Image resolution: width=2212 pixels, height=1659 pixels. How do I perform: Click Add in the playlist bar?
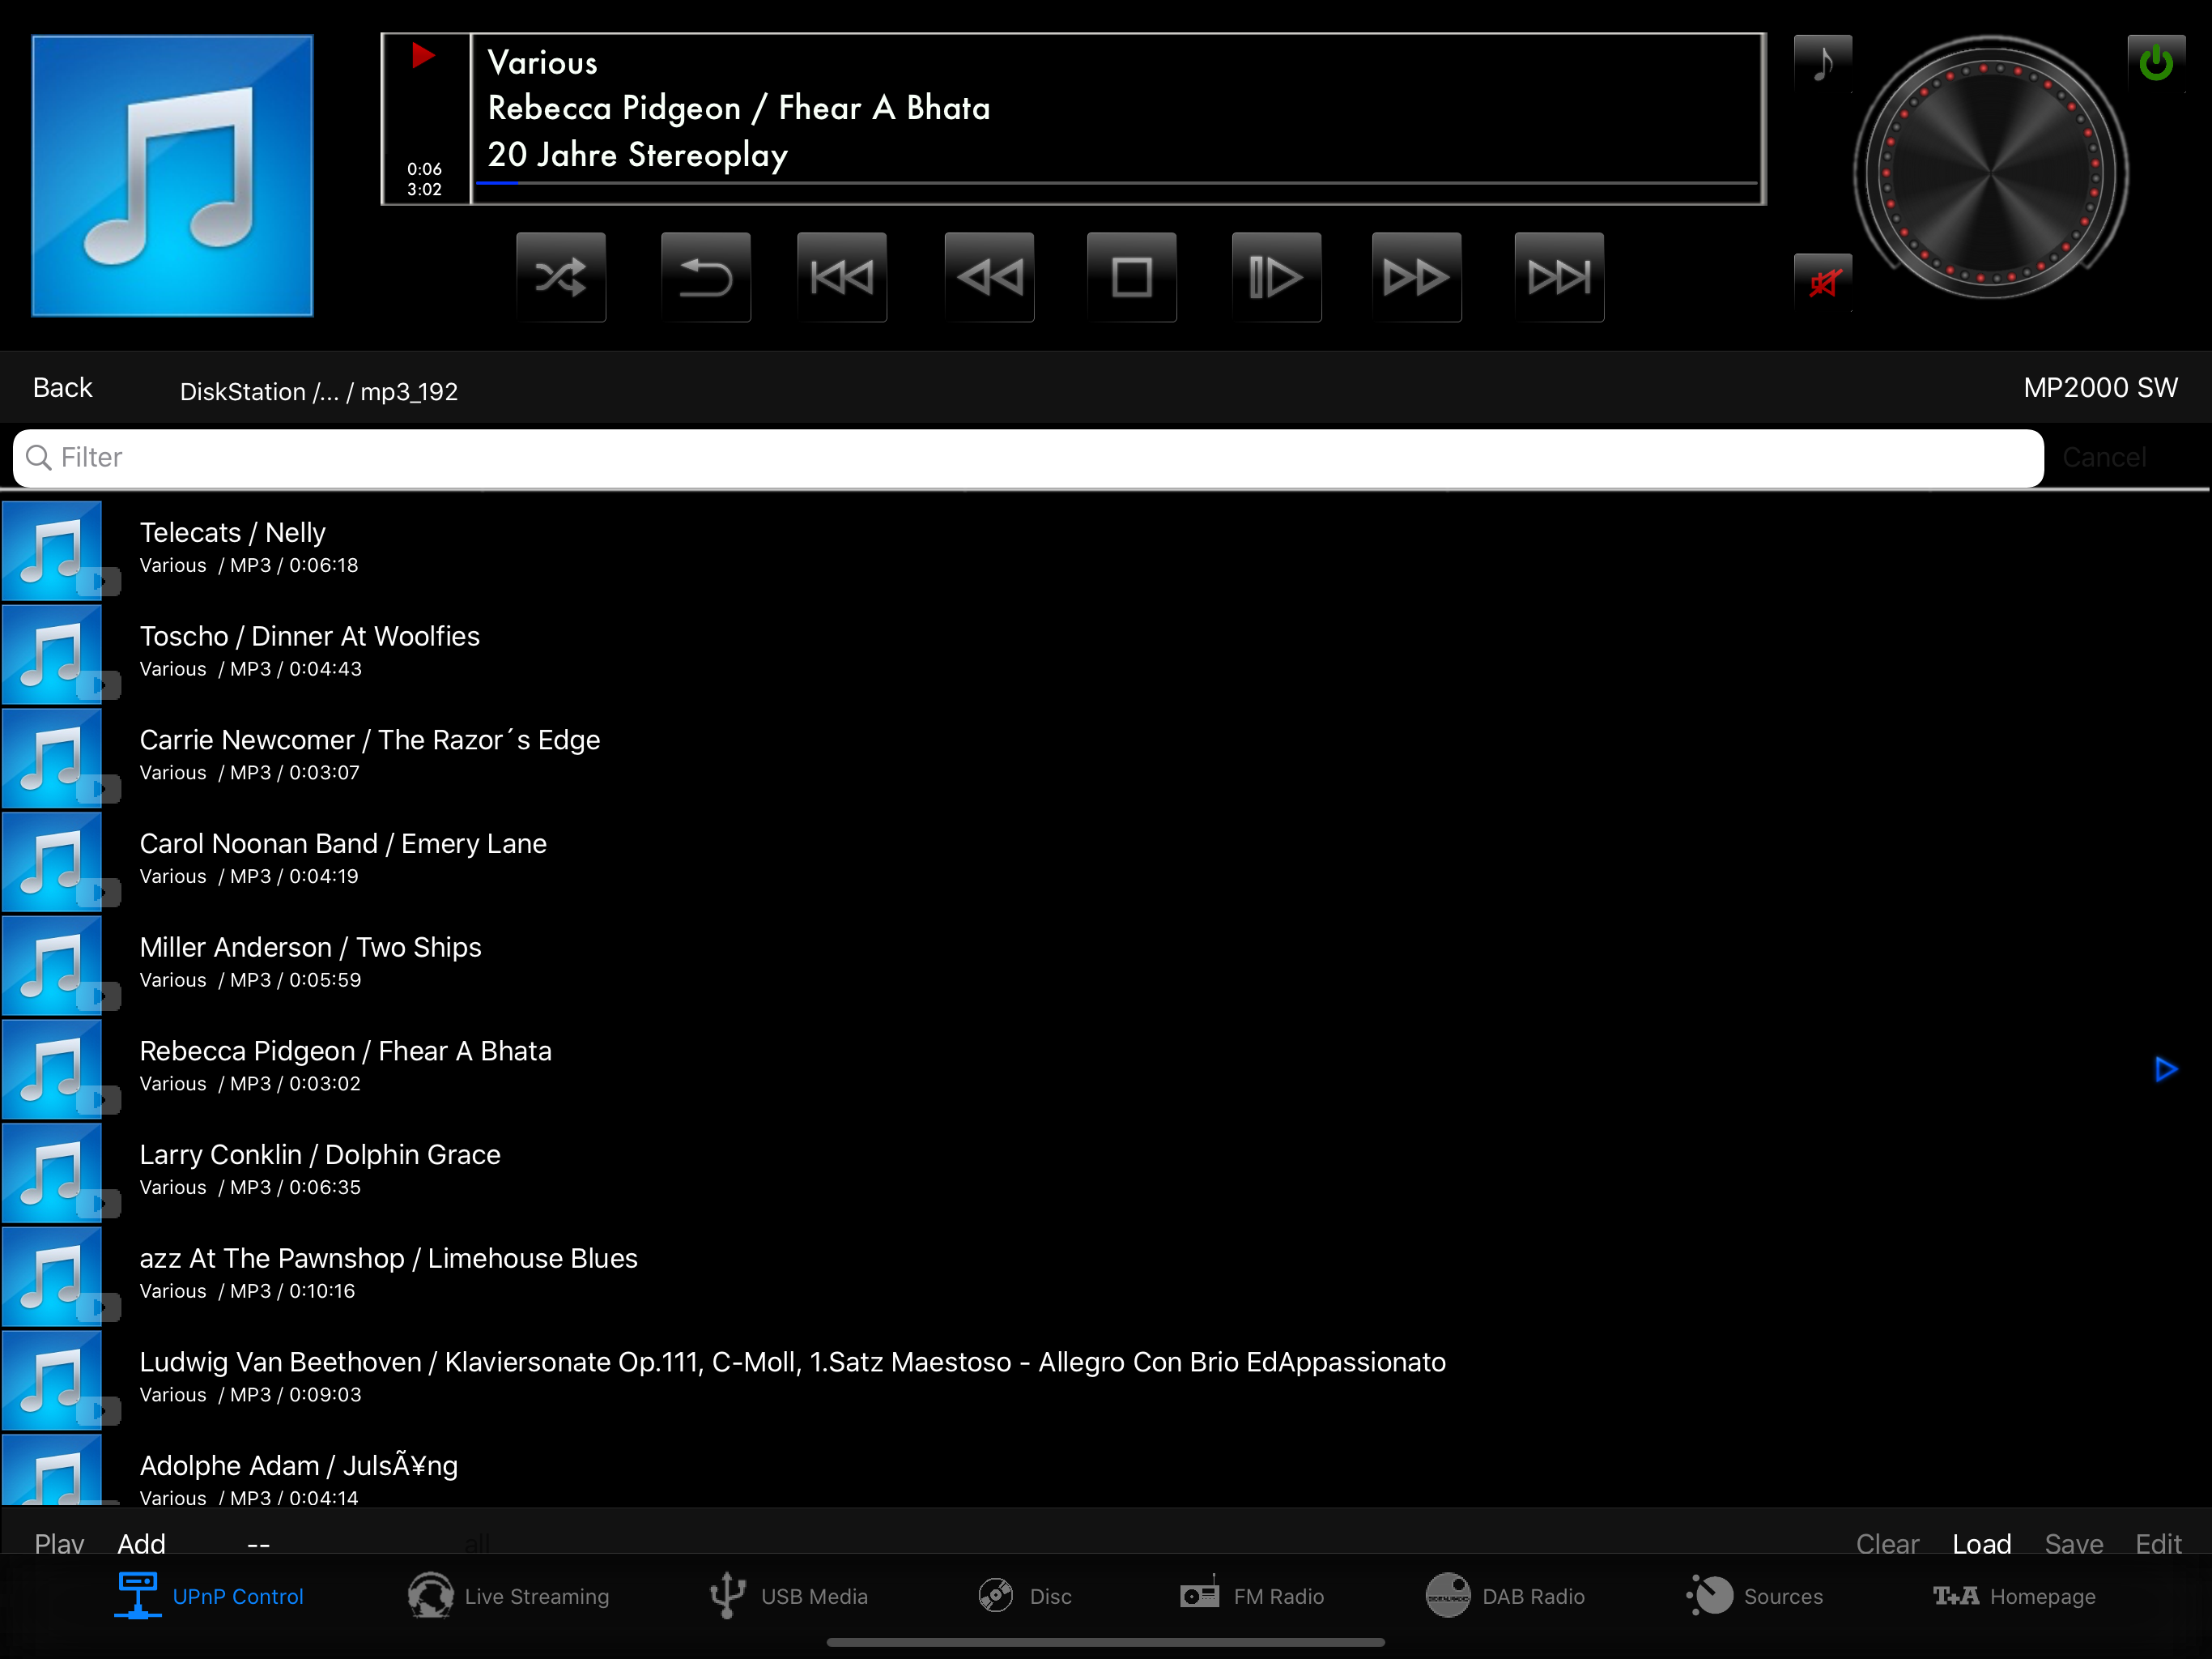(x=141, y=1544)
